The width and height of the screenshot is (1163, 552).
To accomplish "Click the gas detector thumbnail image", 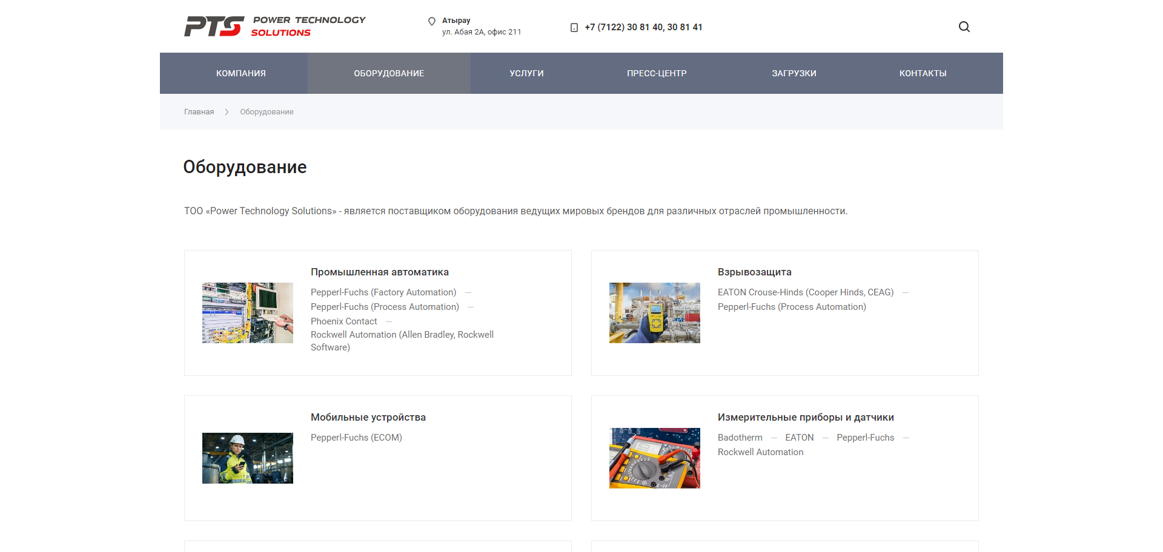I will (655, 313).
